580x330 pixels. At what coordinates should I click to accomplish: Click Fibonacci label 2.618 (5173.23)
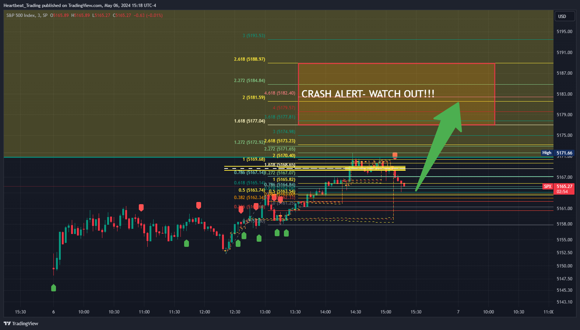[x=280, y=141]
